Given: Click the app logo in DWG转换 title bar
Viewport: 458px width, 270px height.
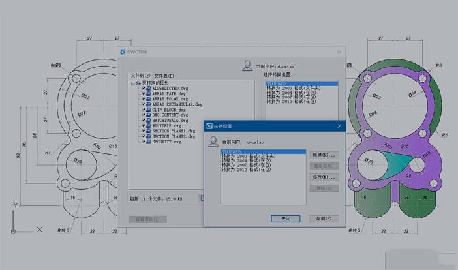Looking at the screenshot, I should pos(123,52).
